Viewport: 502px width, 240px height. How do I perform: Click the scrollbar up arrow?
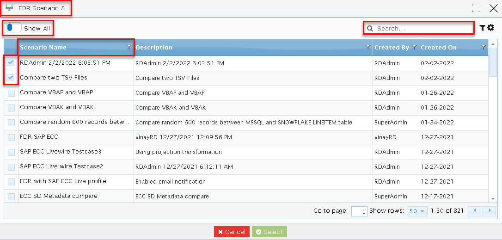tap(493, 43)
